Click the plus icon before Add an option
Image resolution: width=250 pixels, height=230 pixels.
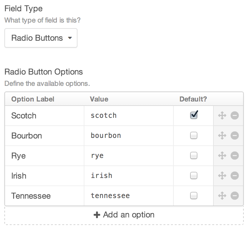point(96,215)
